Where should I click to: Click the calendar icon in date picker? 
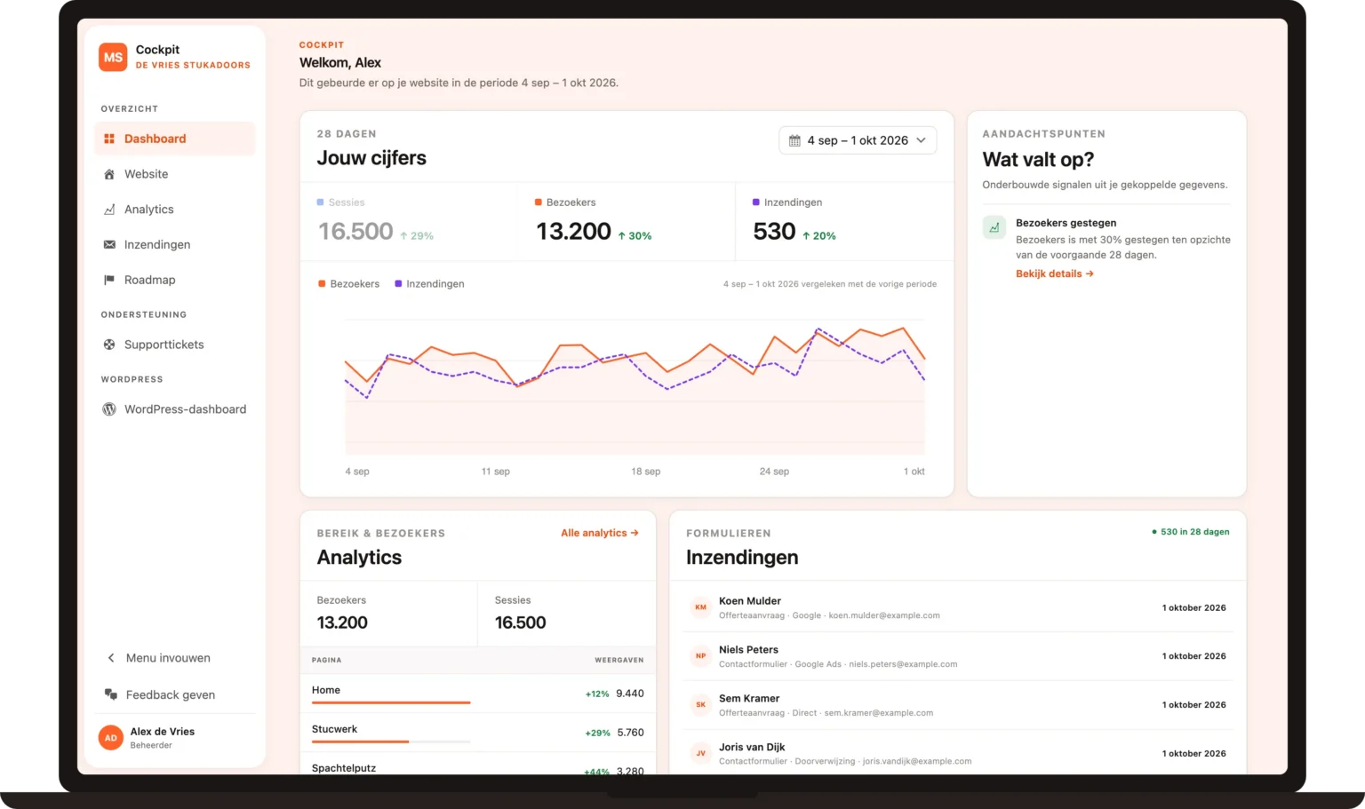click(x=794, y=140)
